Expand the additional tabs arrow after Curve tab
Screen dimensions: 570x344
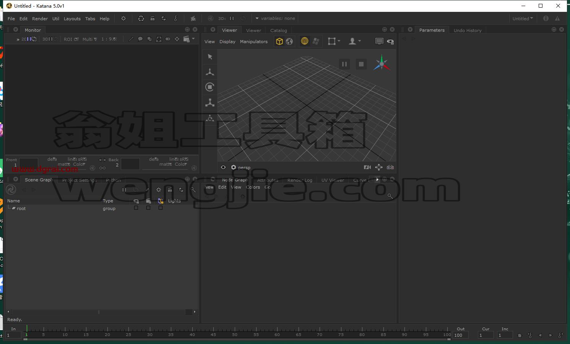pyautogui.click(x=377, y=179)
